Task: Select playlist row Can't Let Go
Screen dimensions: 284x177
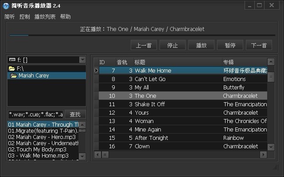Action: (183, 79)
